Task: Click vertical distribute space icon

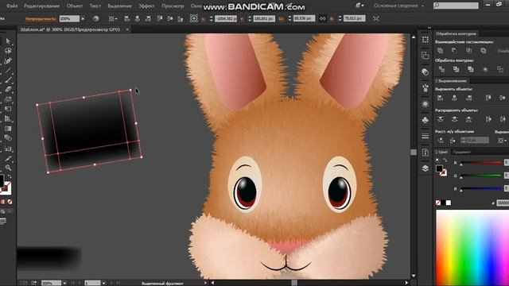Action: coord(441,141)
